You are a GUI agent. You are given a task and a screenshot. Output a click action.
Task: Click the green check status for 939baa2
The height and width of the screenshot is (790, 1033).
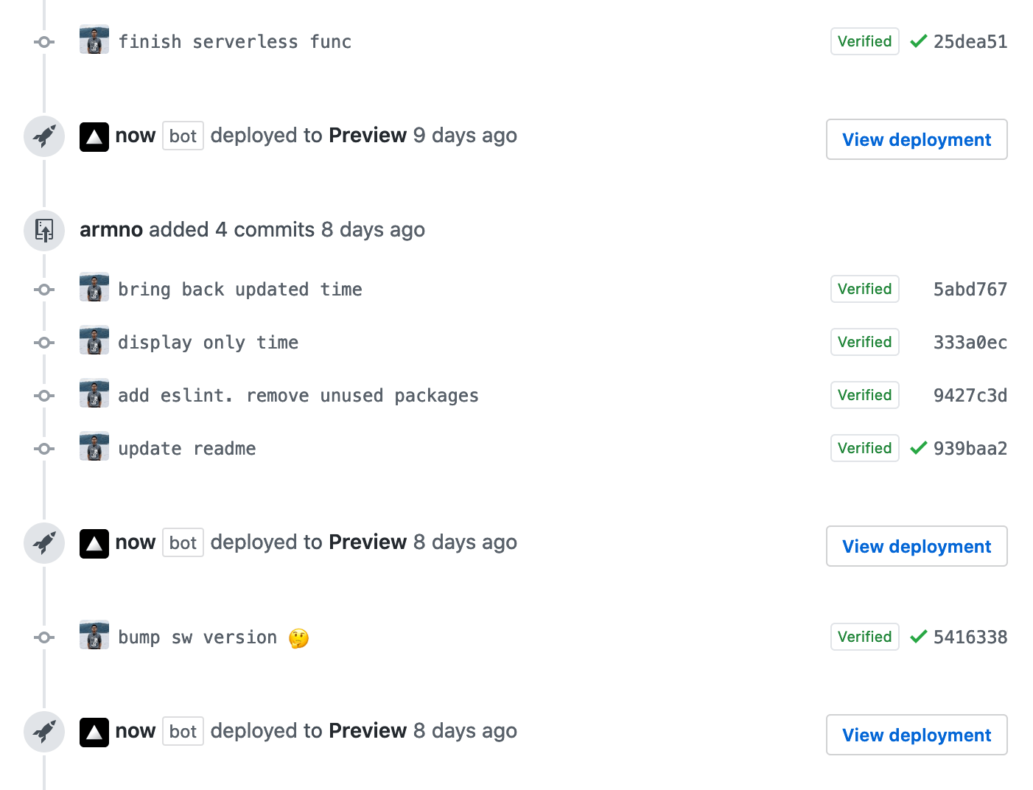click(x=918, y=448)
